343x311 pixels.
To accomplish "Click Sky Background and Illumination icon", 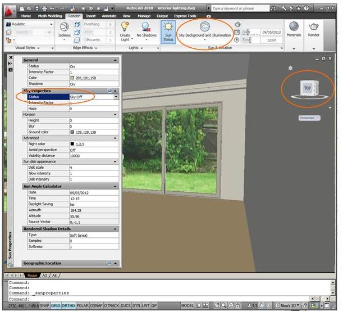I will 205,26.
